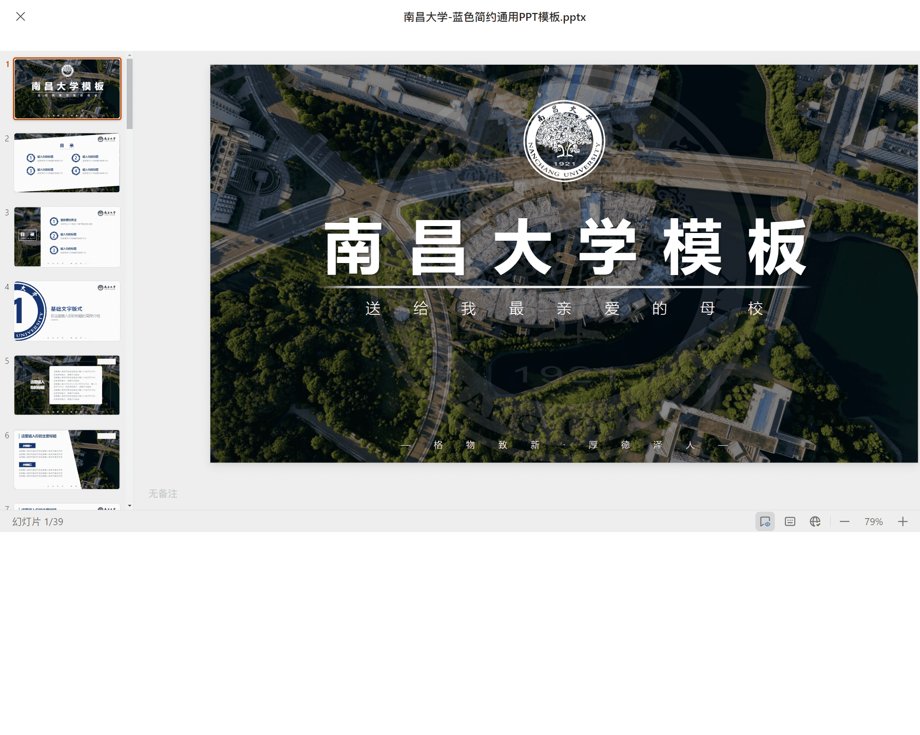920x735 pixels.
Task: Toggle the notes view icon in status bar
Action: pos(765,521)
